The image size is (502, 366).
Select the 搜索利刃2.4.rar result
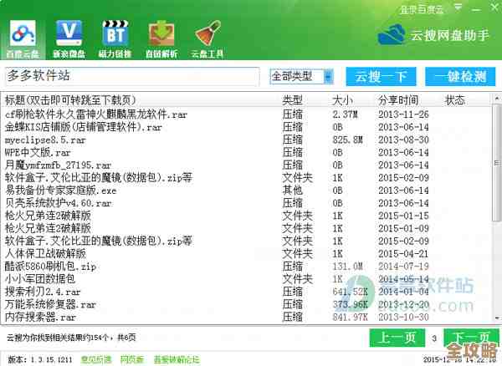point(247,292)
